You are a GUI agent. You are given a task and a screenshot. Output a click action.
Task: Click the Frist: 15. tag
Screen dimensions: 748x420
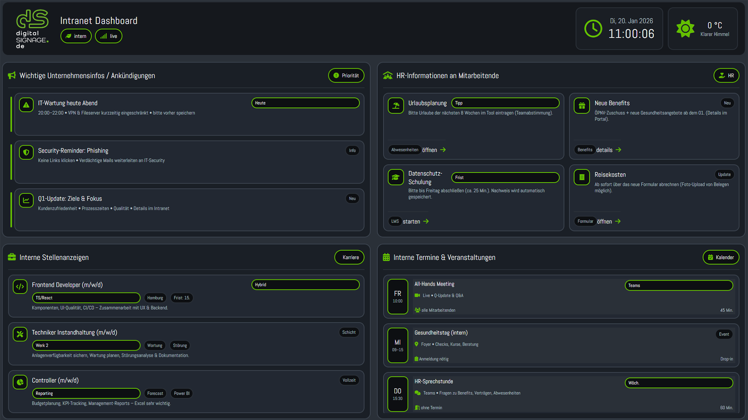tap(182, 298)
